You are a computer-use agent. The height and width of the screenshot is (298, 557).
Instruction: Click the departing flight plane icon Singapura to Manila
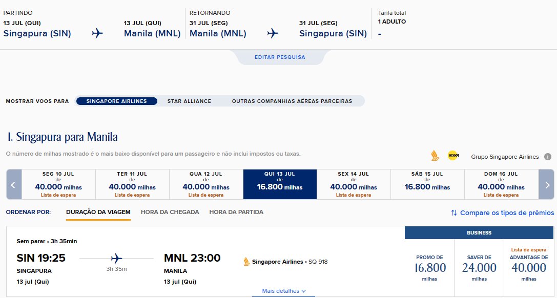click(97, 33)
